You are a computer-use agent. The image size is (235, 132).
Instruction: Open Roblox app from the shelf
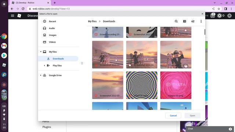tap(4, 65)
